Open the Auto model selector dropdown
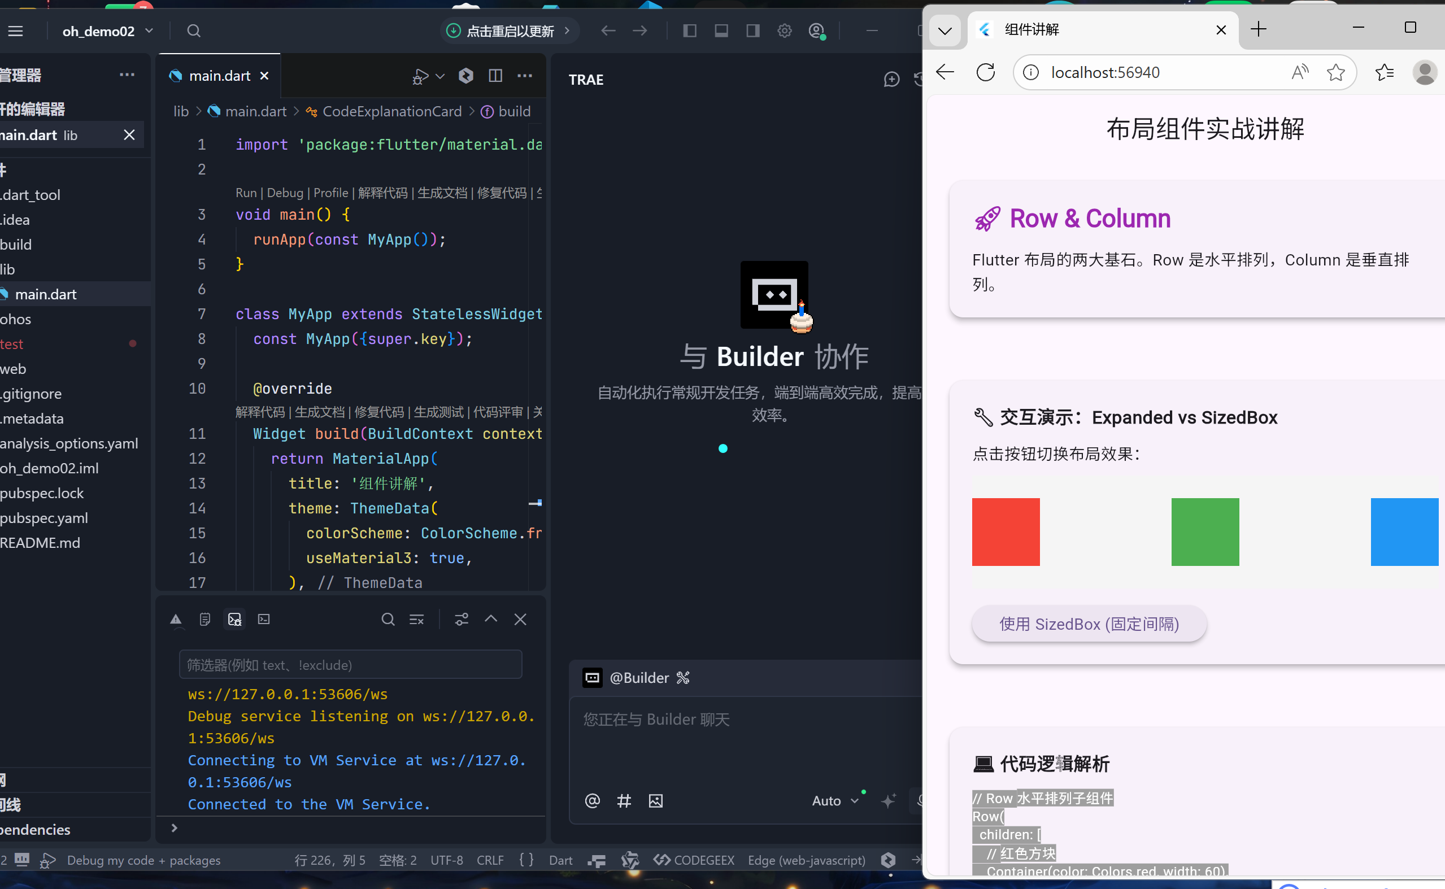This screenshot has height=889, width=1445. coord(835,801)
